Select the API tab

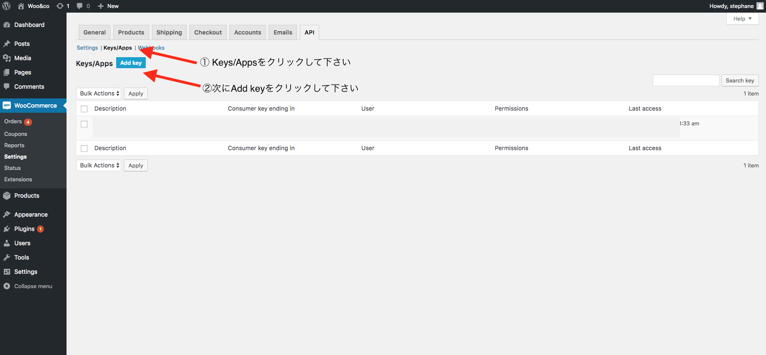tap(310, 32)
